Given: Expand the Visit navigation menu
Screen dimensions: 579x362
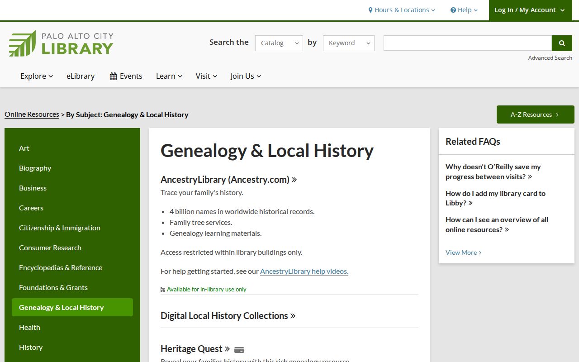Looking at the screenshot, I should pyautogui.click(x=206, y=76).
